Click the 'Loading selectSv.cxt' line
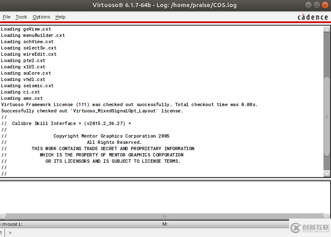This screenshot has width=331, height=237. coord(29,48)
